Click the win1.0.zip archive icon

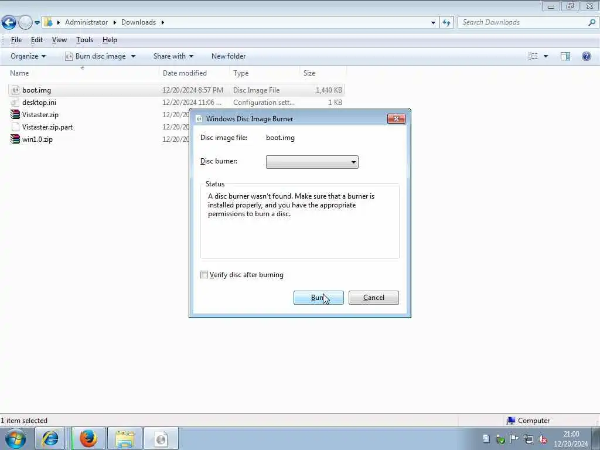[x=15, y=139]
